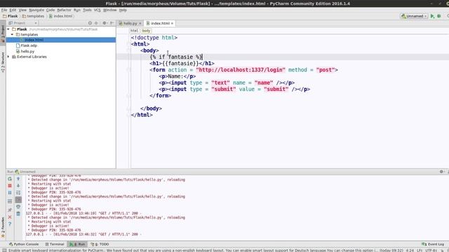The image size is (449, 252).
Task: Collapse the Flask project root
Action: (x=8, y=29)
